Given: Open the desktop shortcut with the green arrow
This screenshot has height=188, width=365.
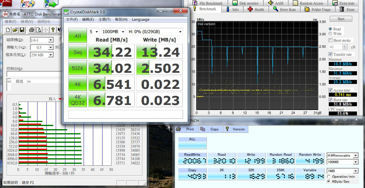Looking at the screenshot, I should tap(51, 3).
